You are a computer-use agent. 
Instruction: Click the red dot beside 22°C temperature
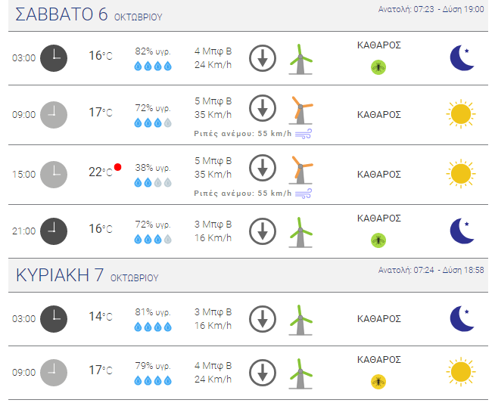click(118, 167)
